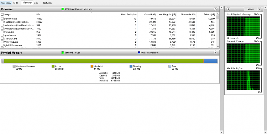This screenshot has height=134, width=267.
Task: Click the Total 6074 MB value
Action: [116, 78]
